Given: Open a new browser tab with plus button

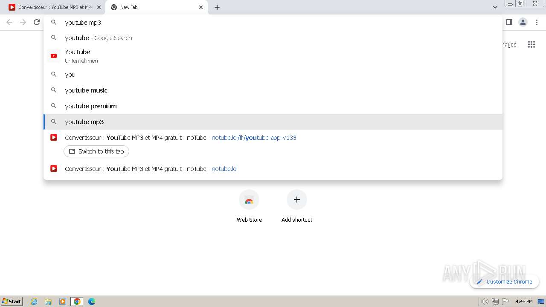Looking at the screenshot, I should pos(217,7).
